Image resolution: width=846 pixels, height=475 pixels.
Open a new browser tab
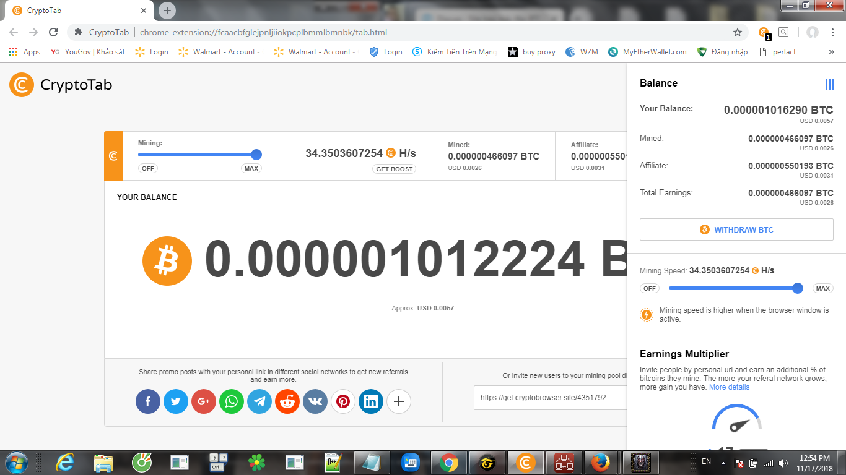167,11
